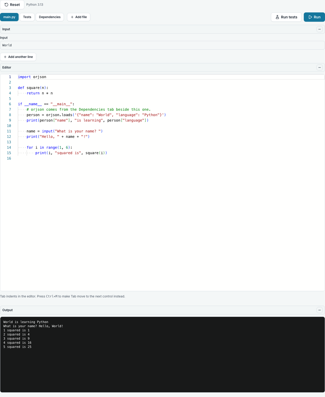Click the if __name__ line
The height and width of the screenshot is (397, 325).
tap(46, 104)
